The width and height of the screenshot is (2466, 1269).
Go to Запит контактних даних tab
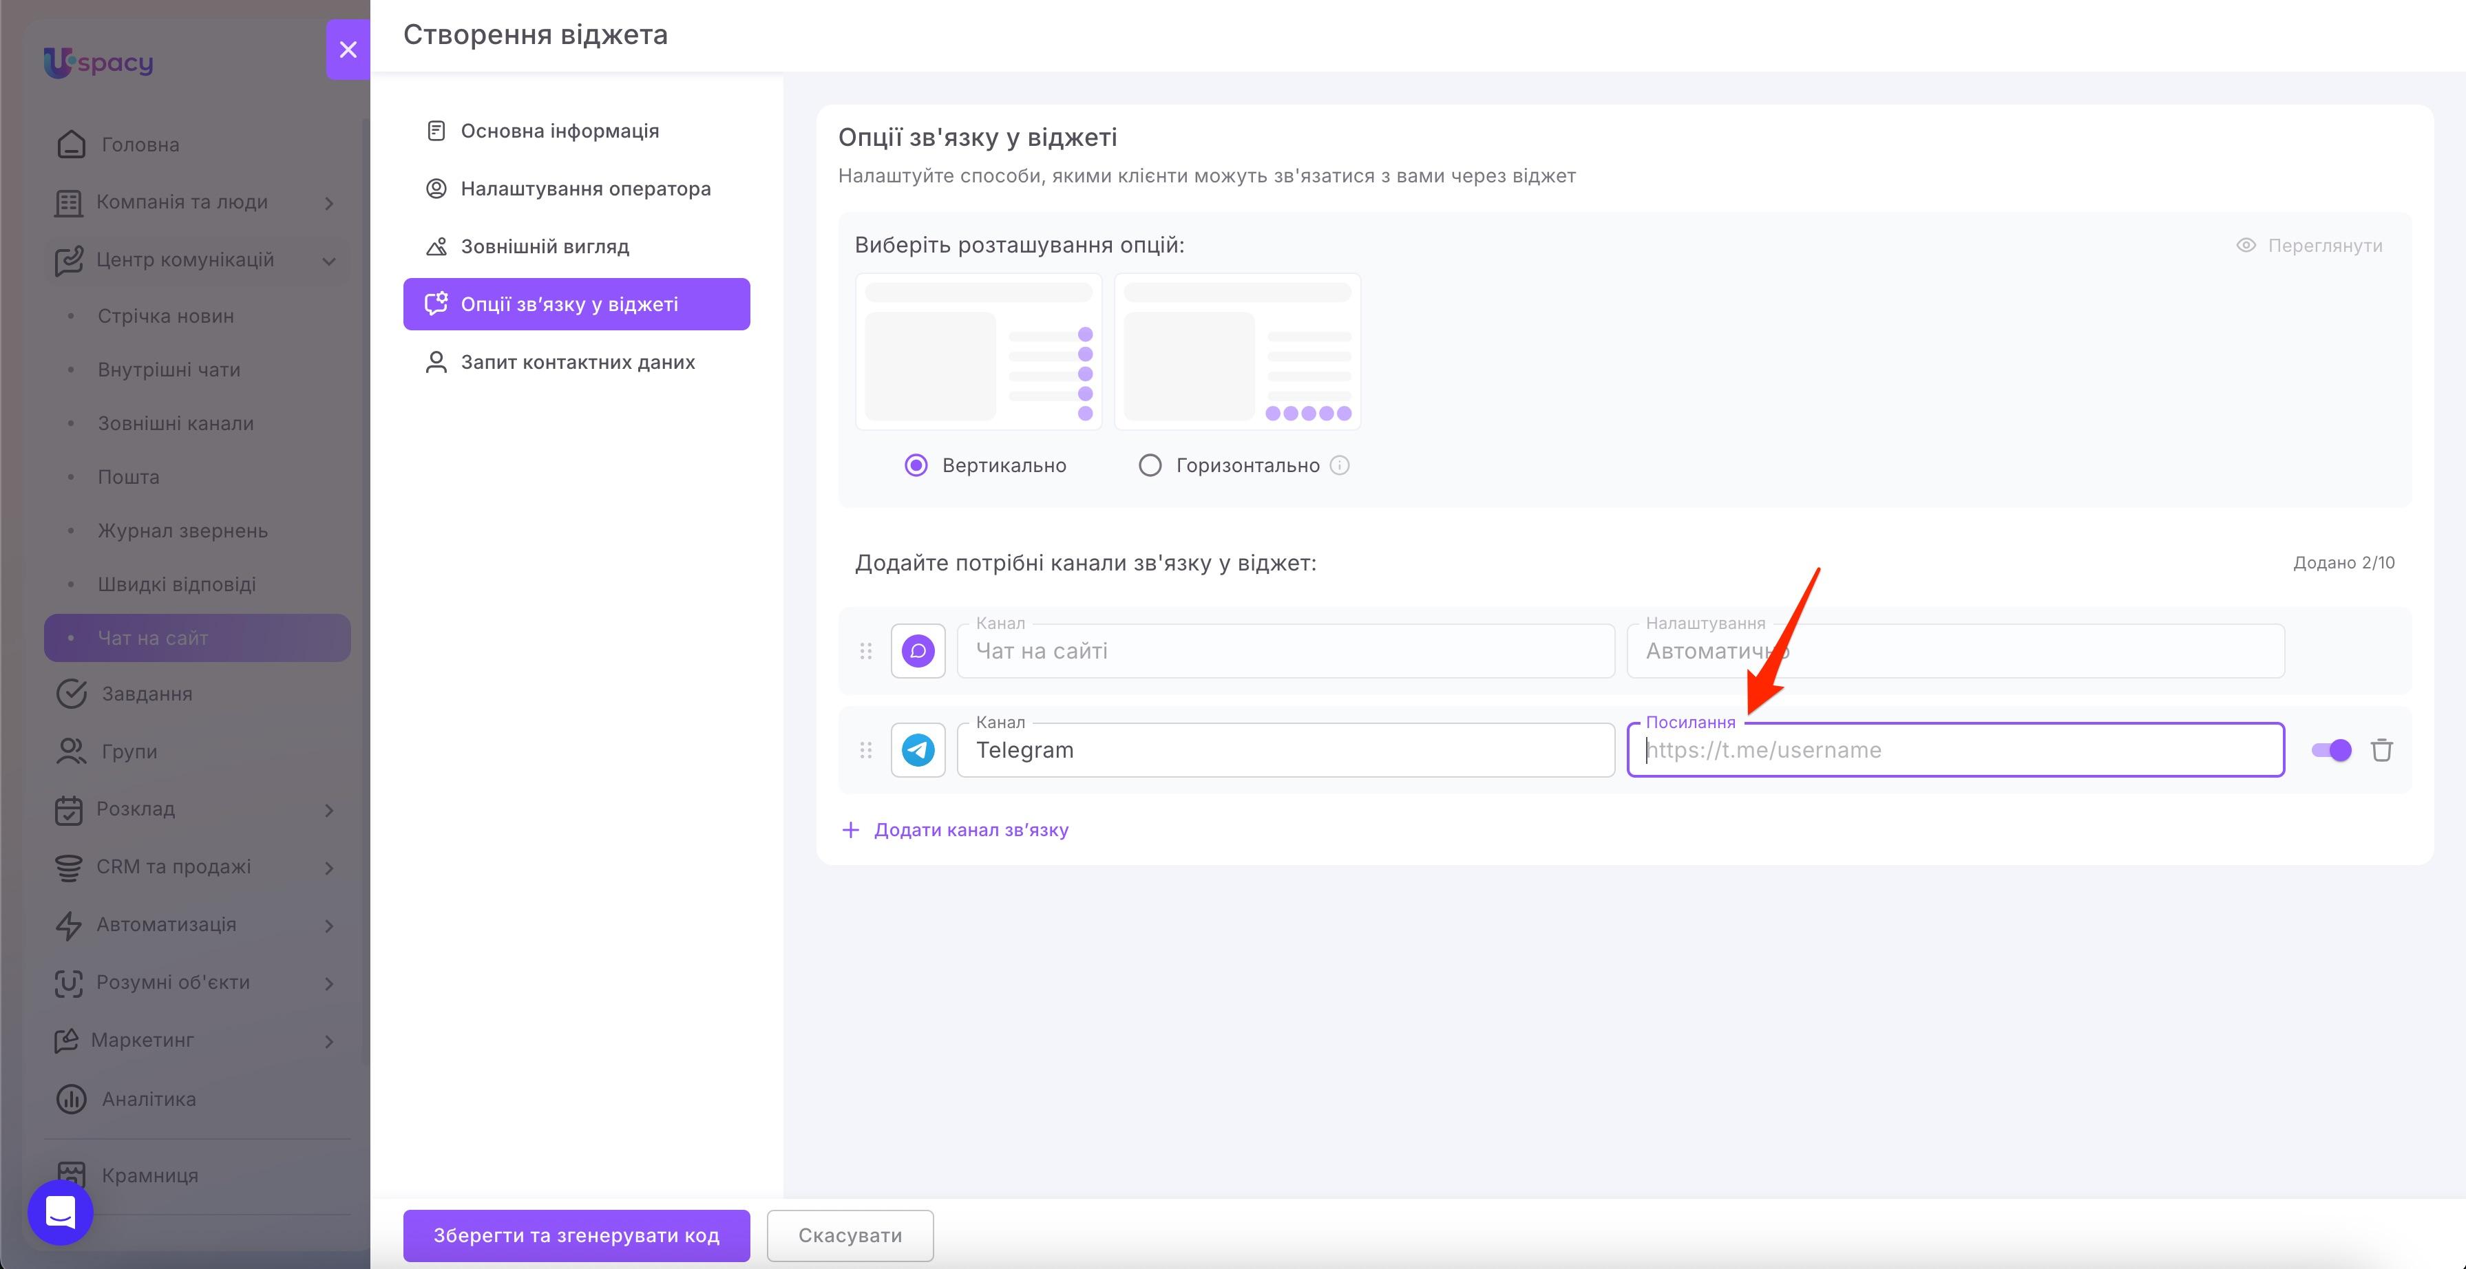coord(576,363)
